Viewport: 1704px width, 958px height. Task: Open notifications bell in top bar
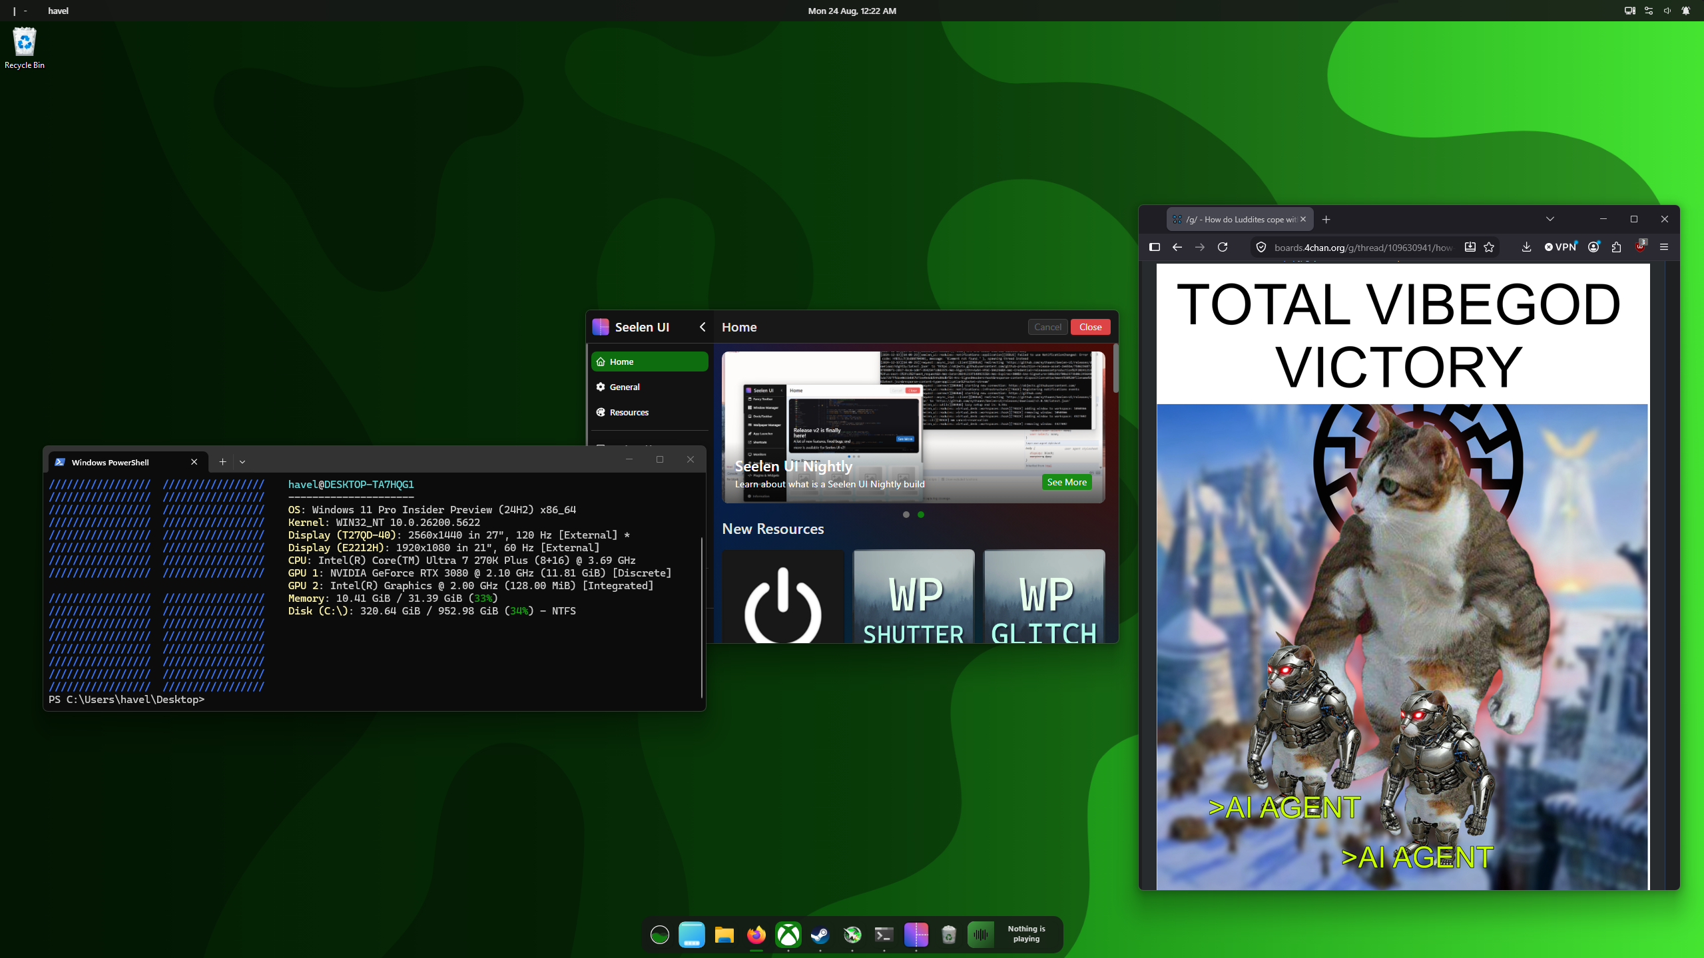[1686, 11]
